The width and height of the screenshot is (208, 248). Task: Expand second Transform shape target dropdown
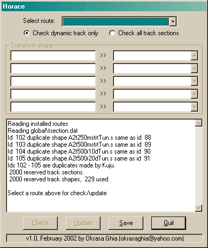click(x=194, y=68)
